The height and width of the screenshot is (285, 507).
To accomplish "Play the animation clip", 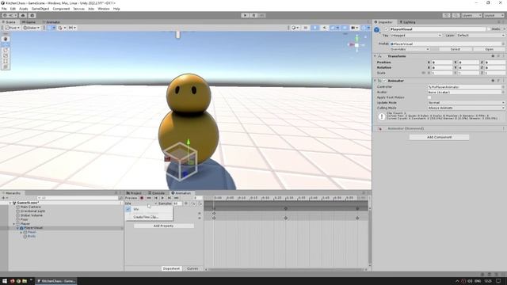I will pos(162,198).
